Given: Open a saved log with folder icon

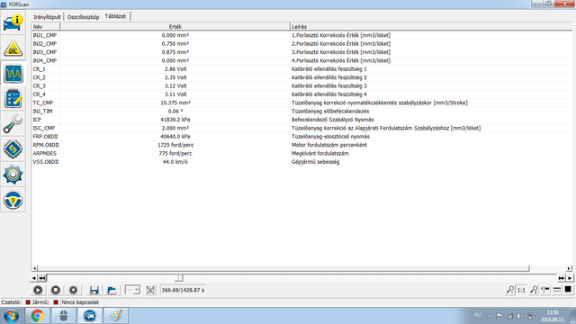Looking at the screenshot, I should tap(112, 290).
